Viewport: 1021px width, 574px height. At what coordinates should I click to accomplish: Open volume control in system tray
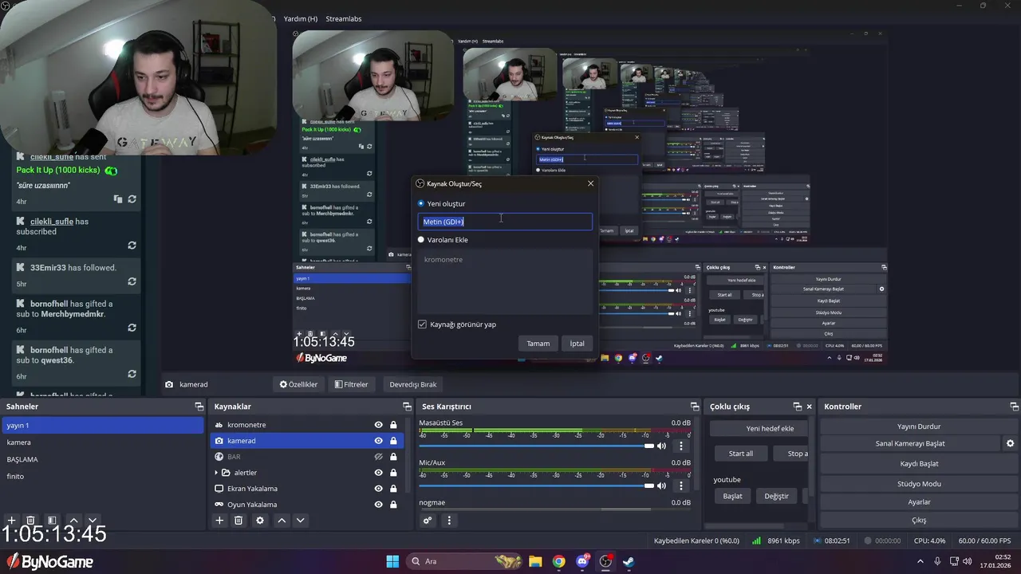point(967,561)
